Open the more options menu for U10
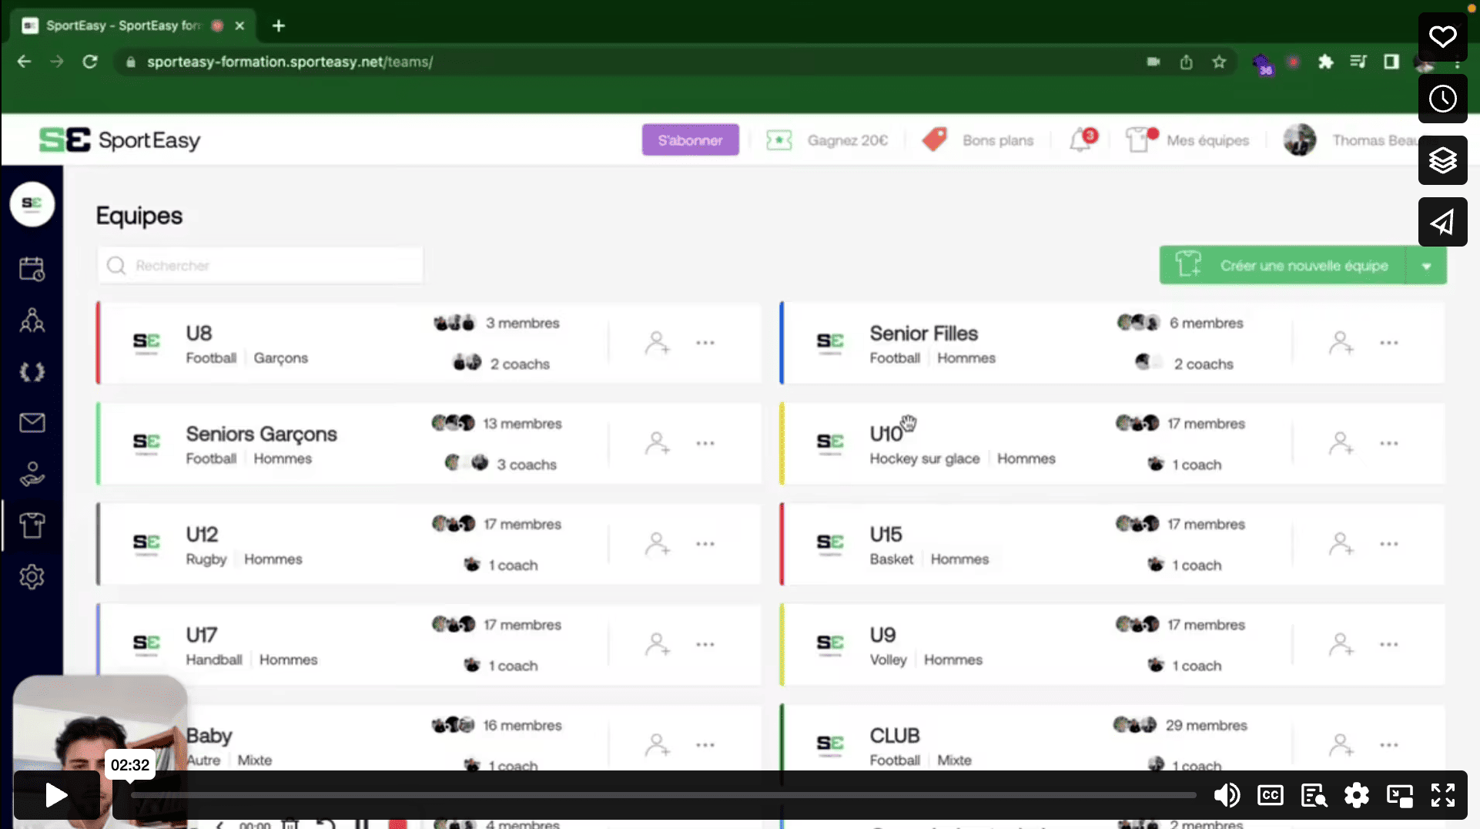The width and height of the screenshot is (1480, 829). 1389,443
